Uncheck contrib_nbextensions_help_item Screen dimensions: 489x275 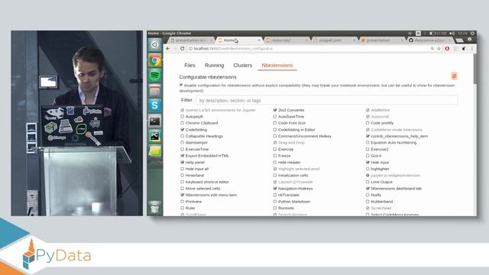[368, 136]
